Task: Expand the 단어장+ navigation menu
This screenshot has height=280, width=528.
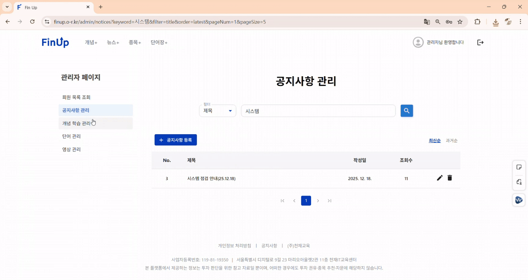Action: pyautogui.click(x=159, y=42)
